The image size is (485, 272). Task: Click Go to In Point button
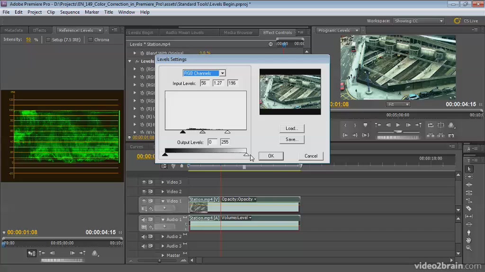(x=345, y=135)
